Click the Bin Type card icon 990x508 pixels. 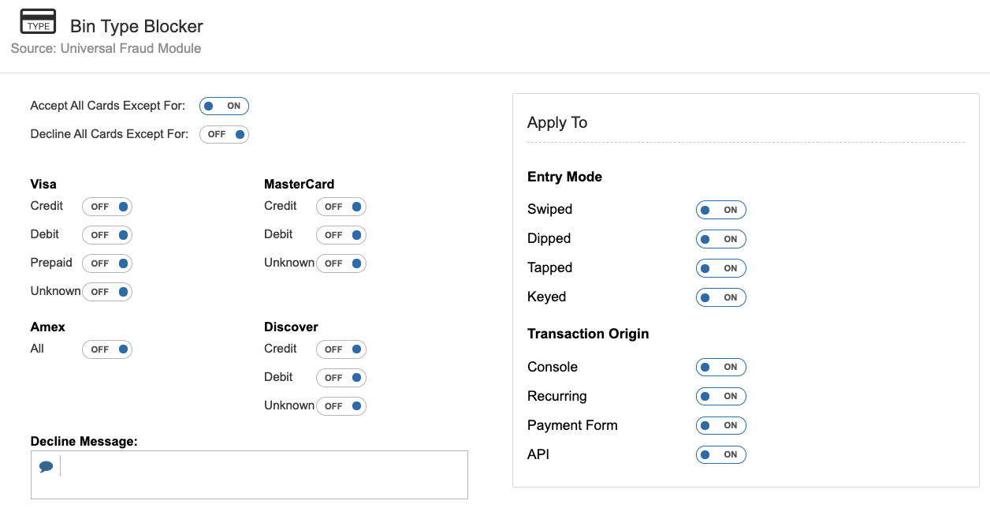click(x=38, y=21)
